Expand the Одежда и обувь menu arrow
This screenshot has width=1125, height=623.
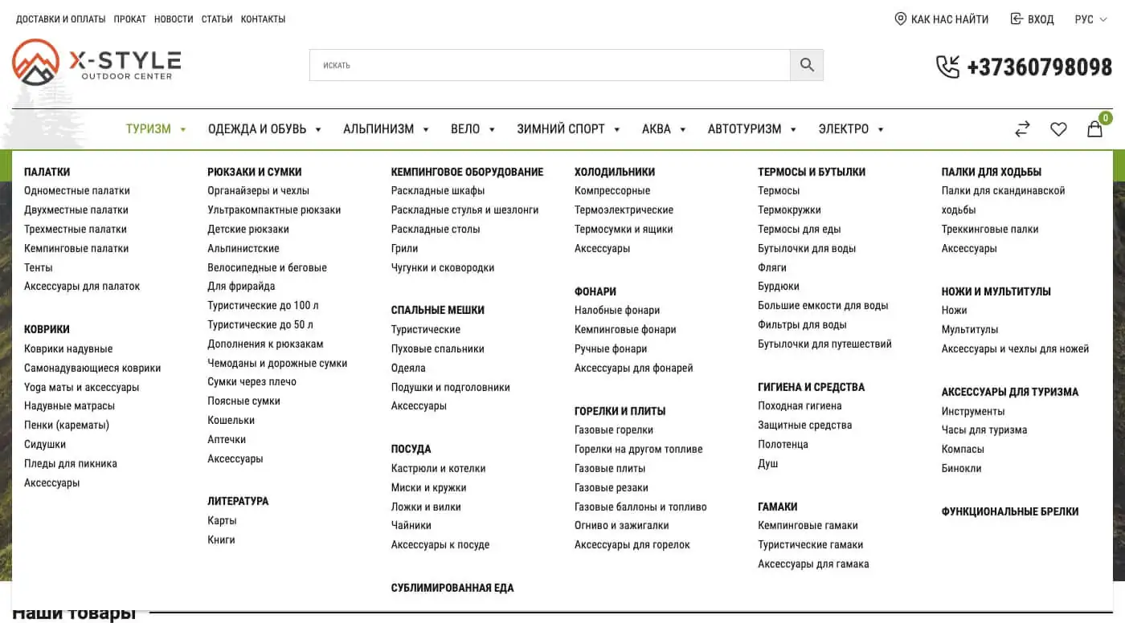point(318,129)
